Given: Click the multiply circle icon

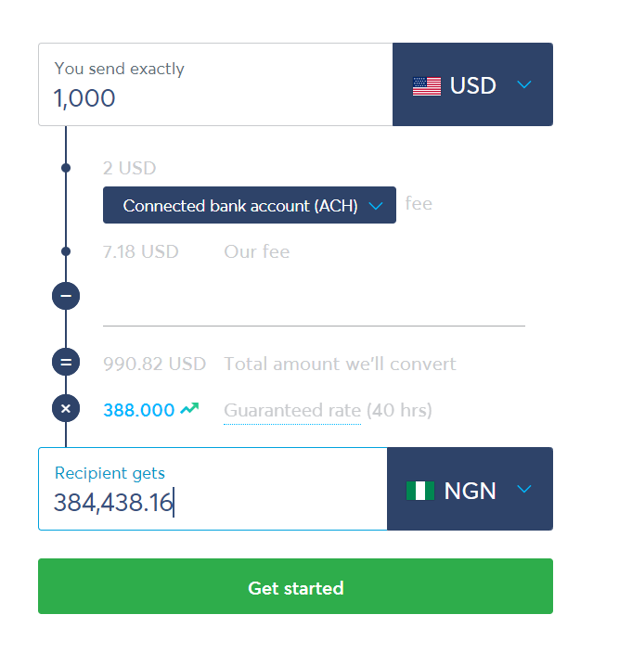Looking at the screenshot, I should [x=66, y=409].
